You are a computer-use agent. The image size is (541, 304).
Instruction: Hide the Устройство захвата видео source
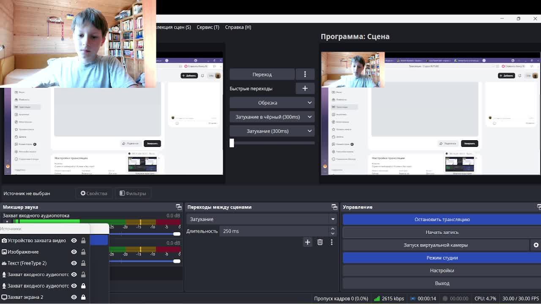[x=74, y=240]
